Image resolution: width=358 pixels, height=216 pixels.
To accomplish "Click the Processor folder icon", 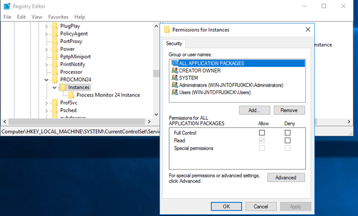I will pos(55,72).
